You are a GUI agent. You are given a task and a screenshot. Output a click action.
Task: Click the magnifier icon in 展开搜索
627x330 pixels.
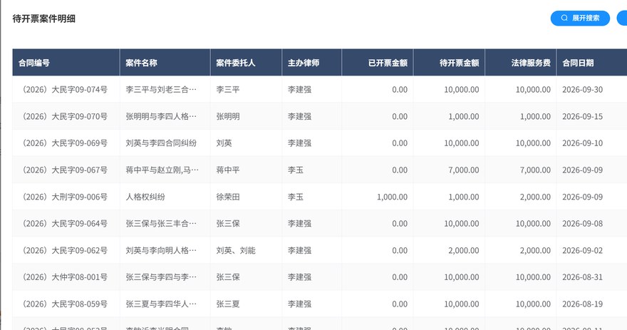coord(564,18)
